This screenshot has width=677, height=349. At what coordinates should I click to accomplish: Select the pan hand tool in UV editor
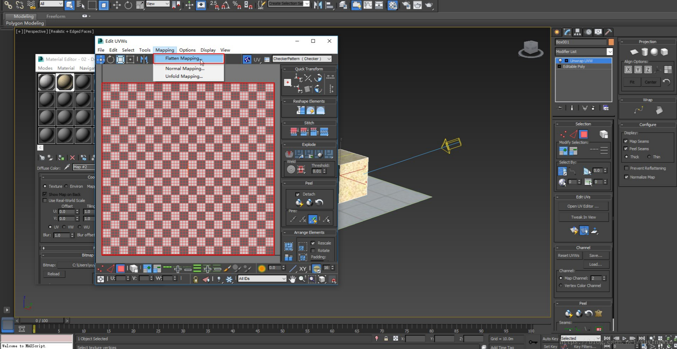point(292,279)
